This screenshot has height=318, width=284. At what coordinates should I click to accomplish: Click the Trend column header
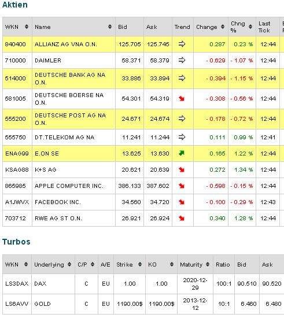coord(182,27)
